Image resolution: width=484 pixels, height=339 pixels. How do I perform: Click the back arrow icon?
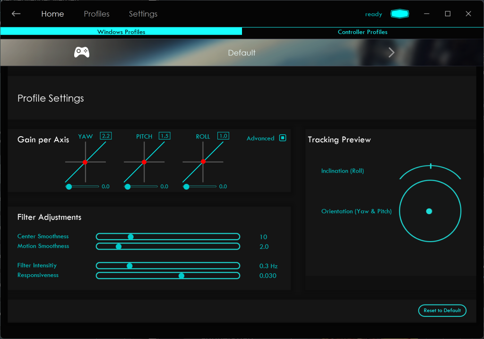click(x=16, y=14)
